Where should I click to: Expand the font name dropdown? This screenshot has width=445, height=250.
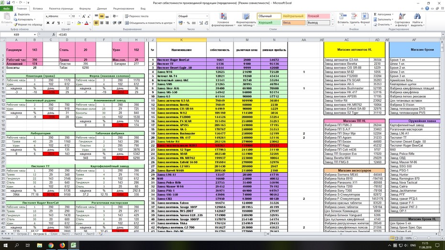[x=69, y=16]
